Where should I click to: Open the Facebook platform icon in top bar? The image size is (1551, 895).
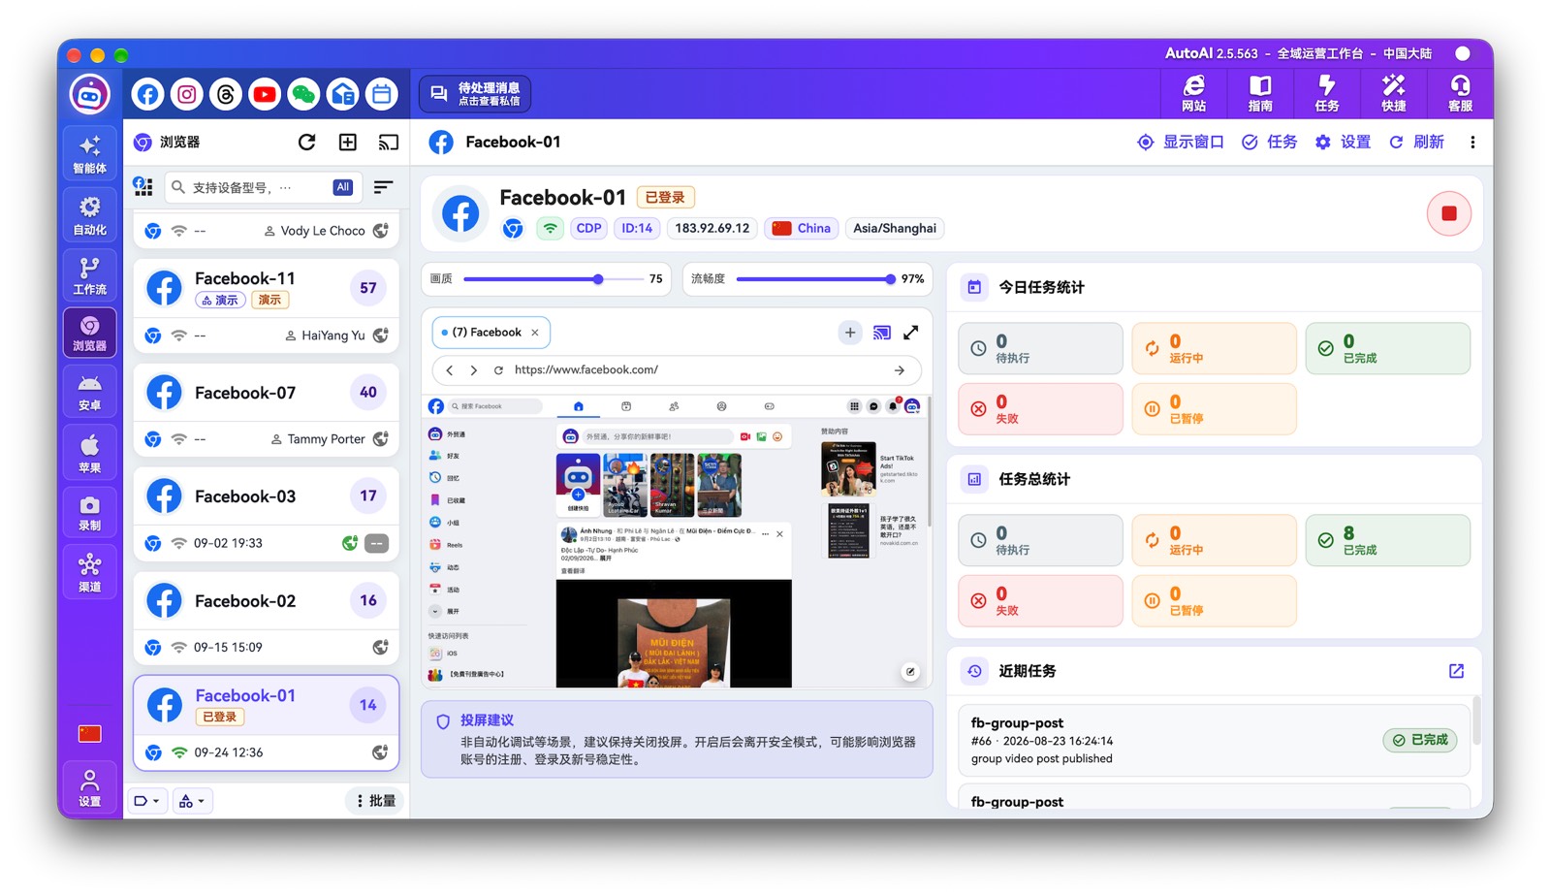pyautogui.click(x=147, y=94)
